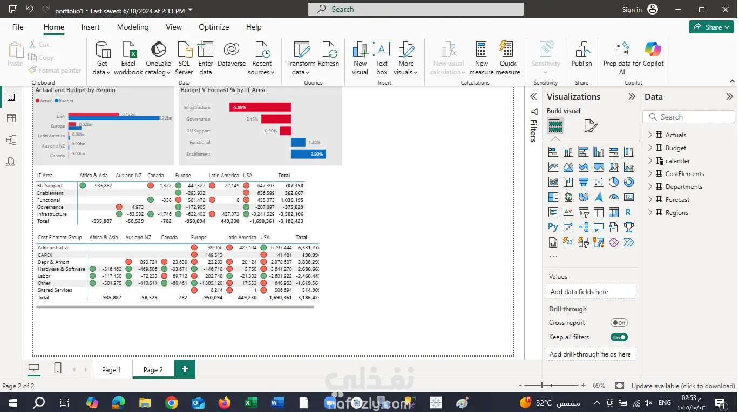The image size is (739, 412).
Task: Switch to mobile layout view
Action: tap(58, 368)
